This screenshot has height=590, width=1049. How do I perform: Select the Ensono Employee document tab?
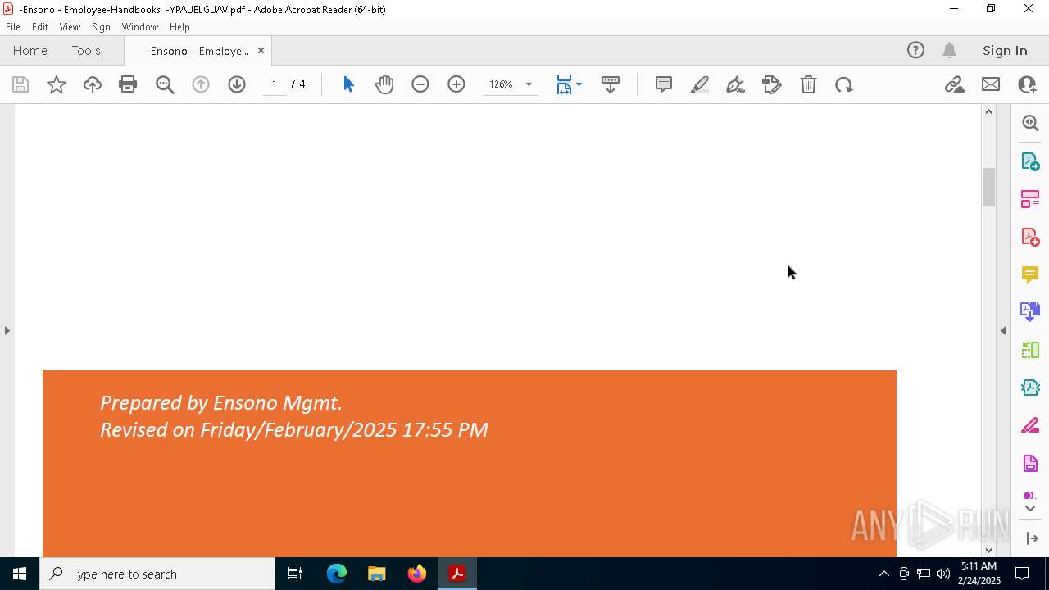[198, 51]
